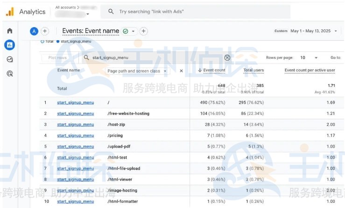Open start_signup_menu link for /free-website-hosting
Image resolution: width=345 pixels, height=208 pixels.
[x=76, y=114]
